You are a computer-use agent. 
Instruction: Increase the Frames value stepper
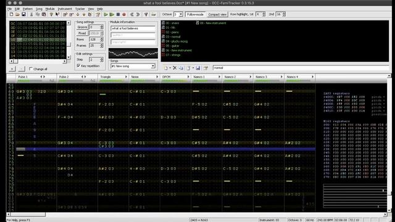pyautogui.click(x=101, y=44)
